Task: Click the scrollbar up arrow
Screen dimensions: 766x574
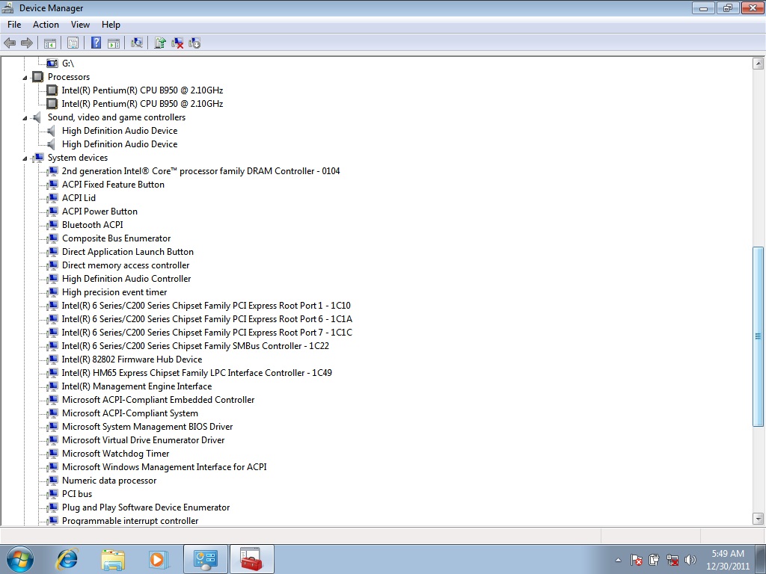Action: [759, 63]
